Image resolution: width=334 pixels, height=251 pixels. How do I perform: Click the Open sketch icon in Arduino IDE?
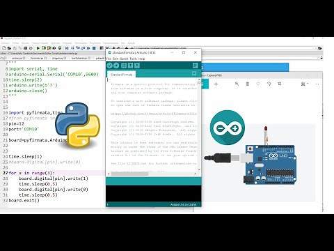(130, 66)
